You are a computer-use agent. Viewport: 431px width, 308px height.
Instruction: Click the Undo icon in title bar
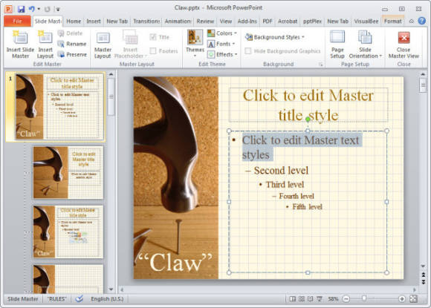click(x=32, y=9)
